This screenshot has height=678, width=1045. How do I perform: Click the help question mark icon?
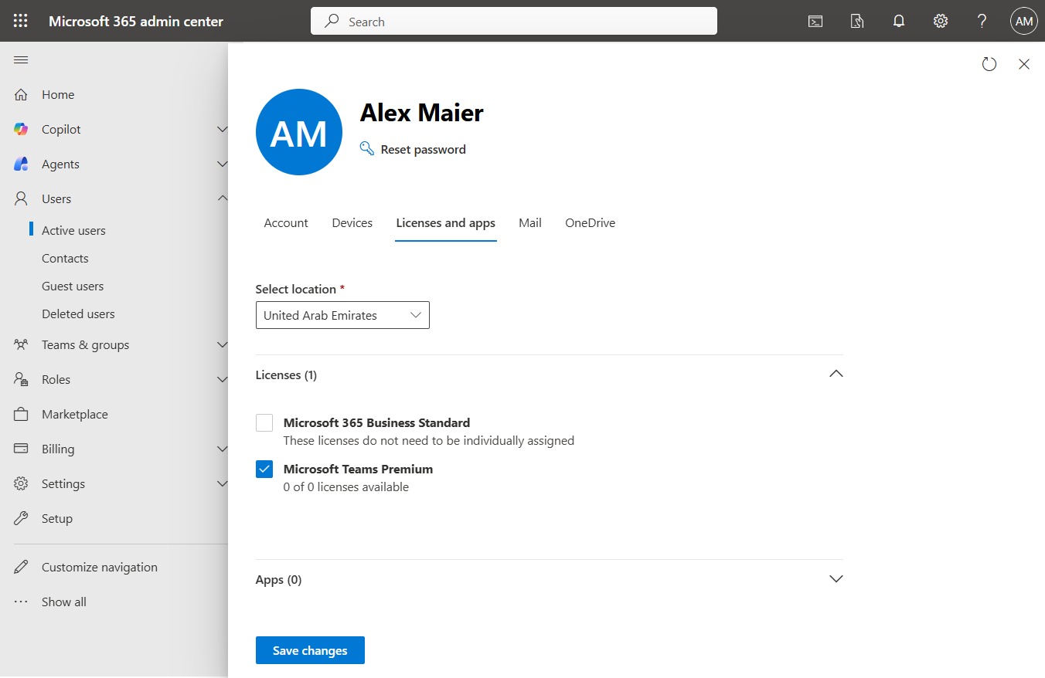[x=982, y=22]
